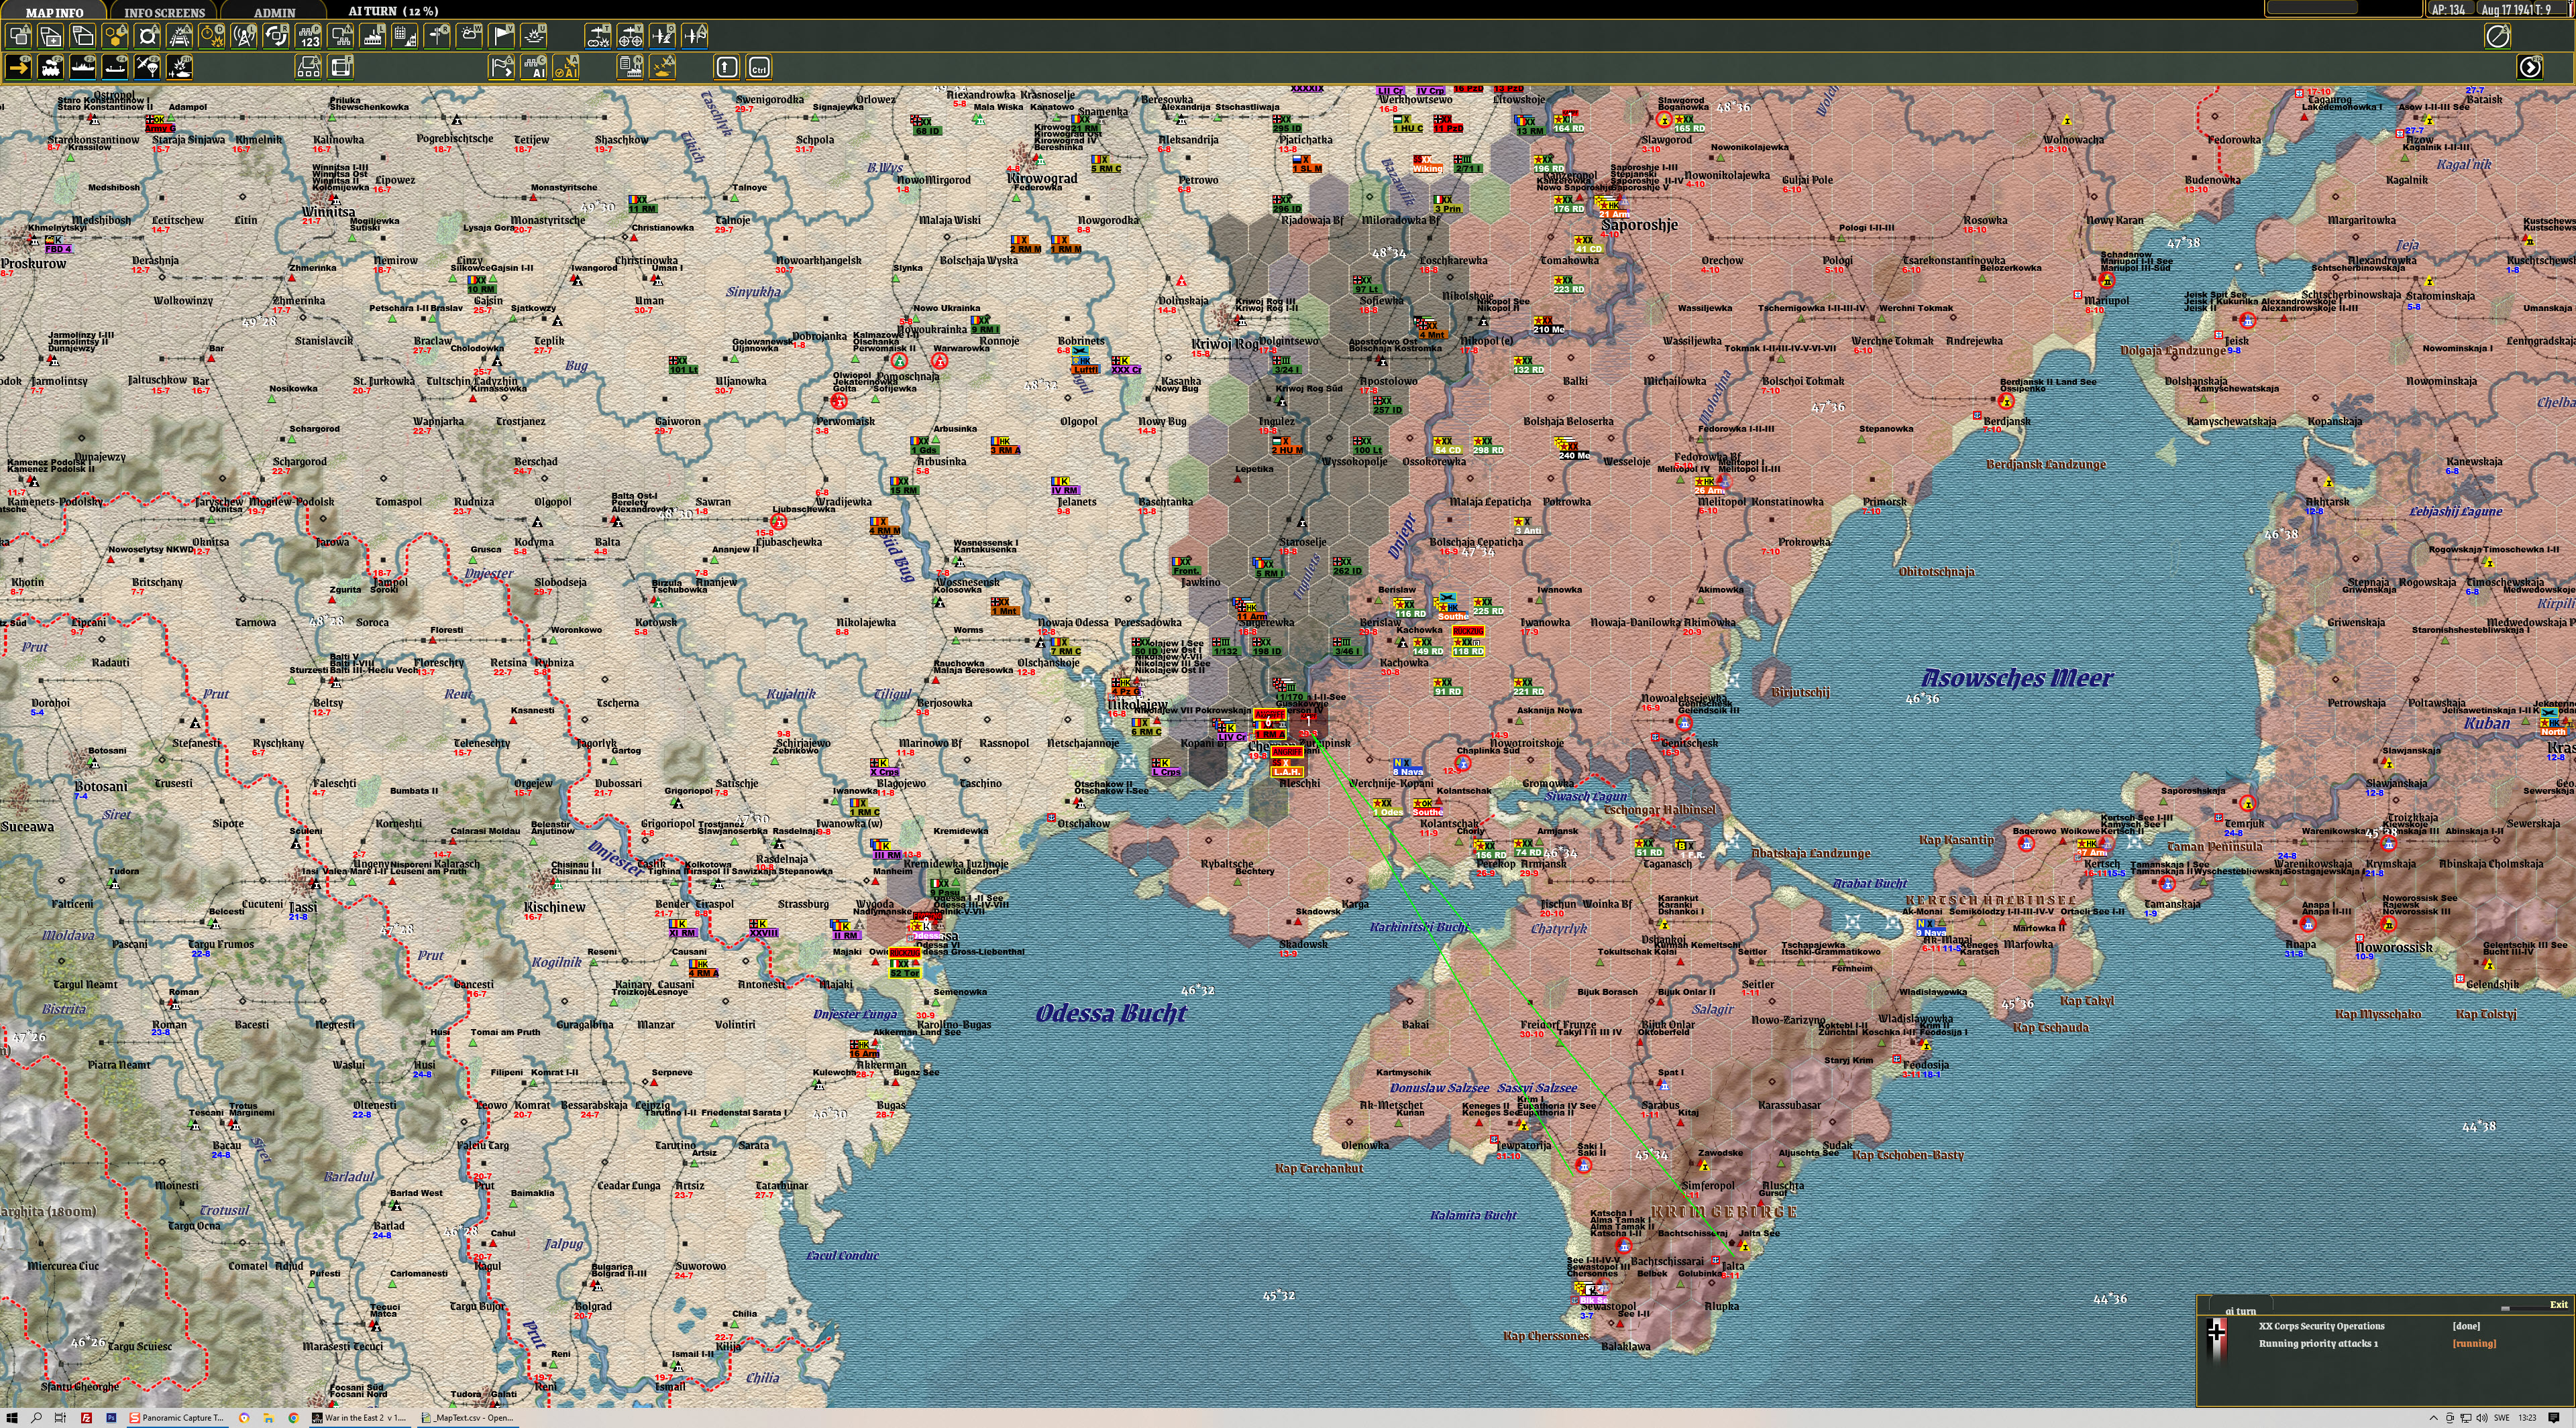Open FileZilla from the taskbar
This screenshot has width=2576, height=1428.
coord(86,1417)
